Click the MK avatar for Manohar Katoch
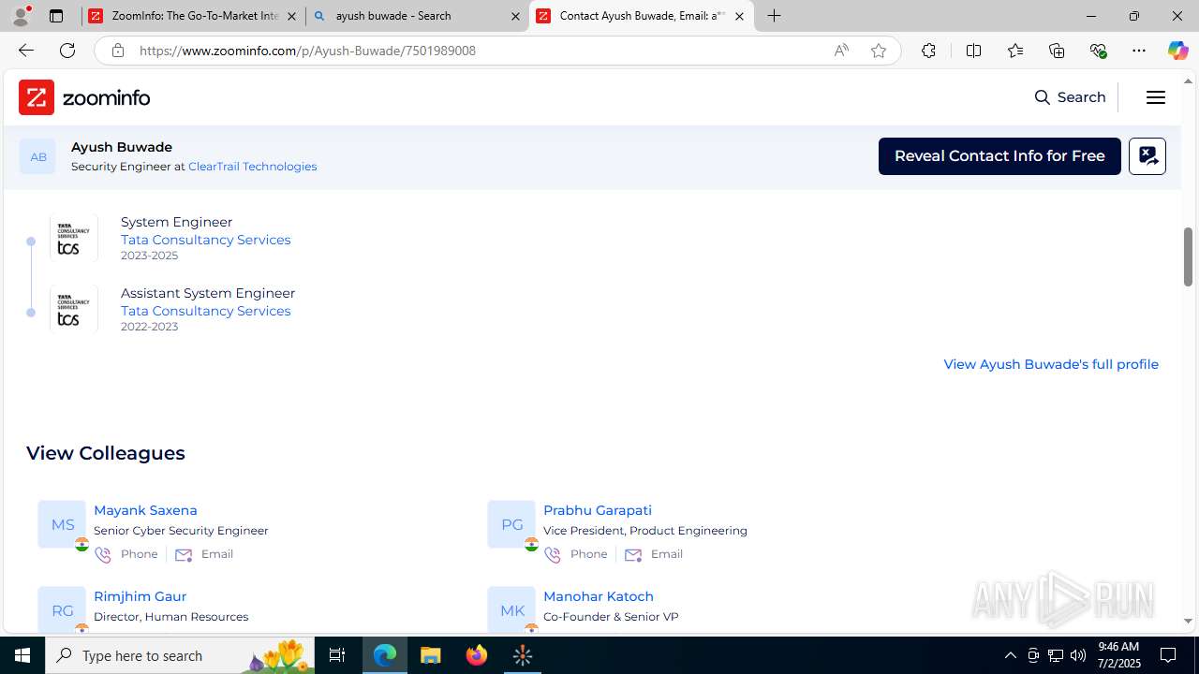Image resolution: width=1199 pixels, height=674 pixels. pos(511,609)
